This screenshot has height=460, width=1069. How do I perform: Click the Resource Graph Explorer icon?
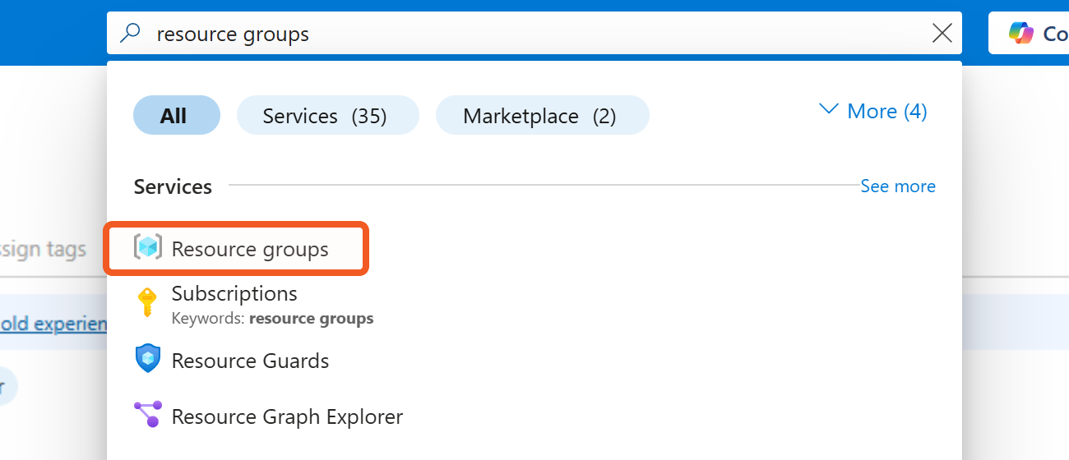[x=148, y=415]
